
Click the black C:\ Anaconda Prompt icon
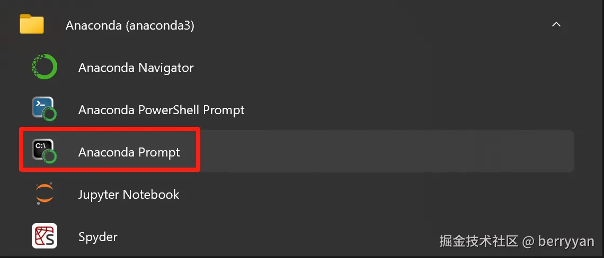pyautogui.click(x=42, y=149)
